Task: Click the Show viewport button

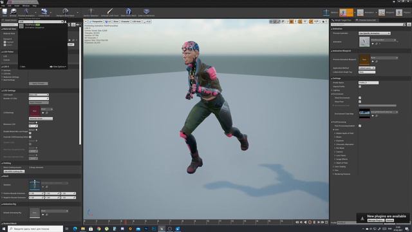Action: point(116,21)
